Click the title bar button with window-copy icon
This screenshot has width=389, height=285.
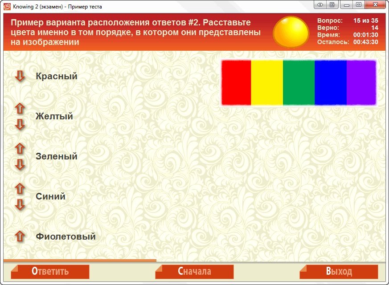(x=332, y=4)
